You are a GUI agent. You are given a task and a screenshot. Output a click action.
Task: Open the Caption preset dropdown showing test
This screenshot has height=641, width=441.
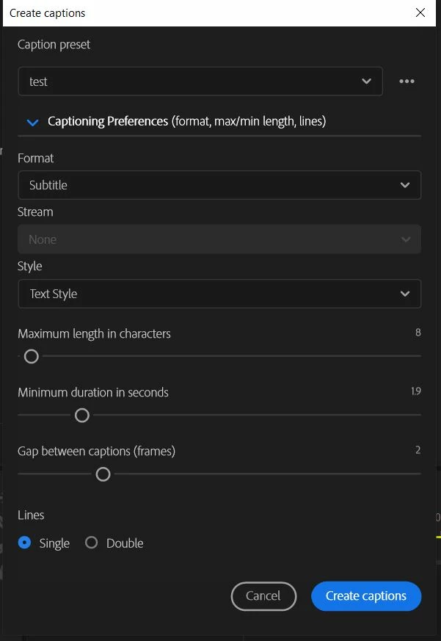coord(200,82)
